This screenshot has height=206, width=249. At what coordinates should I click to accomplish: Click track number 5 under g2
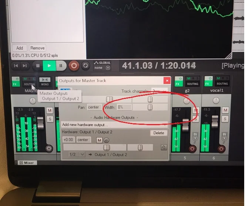coord(185,158)
